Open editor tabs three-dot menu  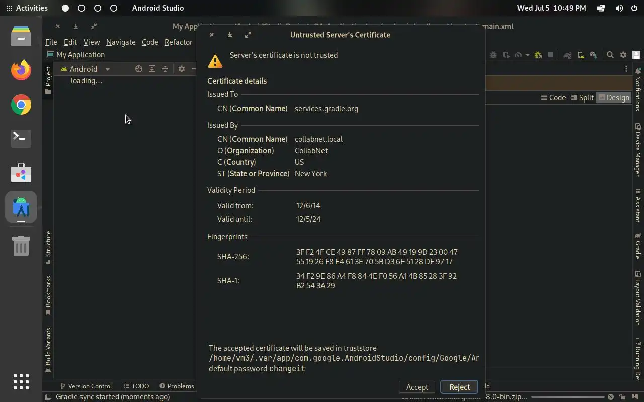(x=626, y=69)
